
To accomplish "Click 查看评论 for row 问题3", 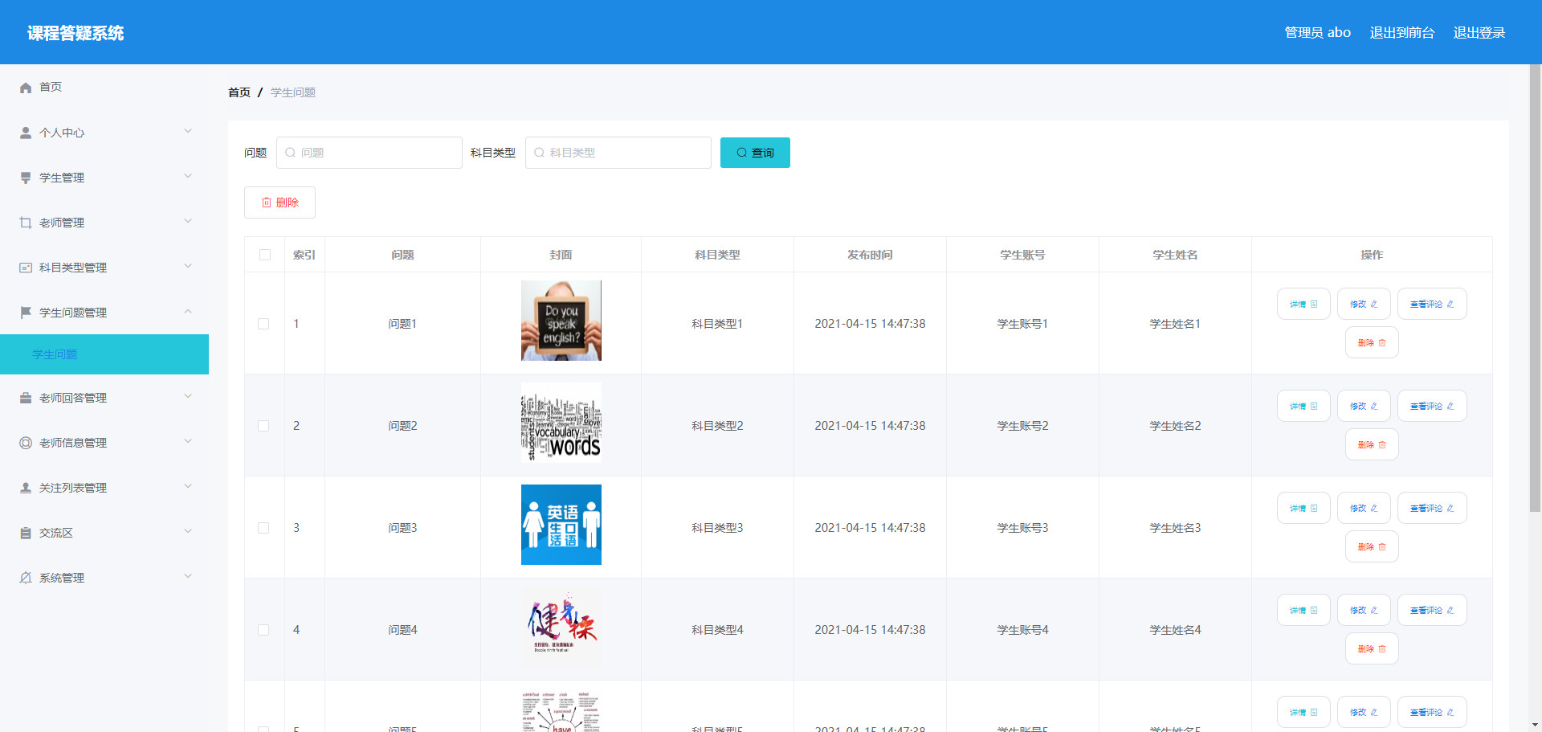I will [1432, 508].
